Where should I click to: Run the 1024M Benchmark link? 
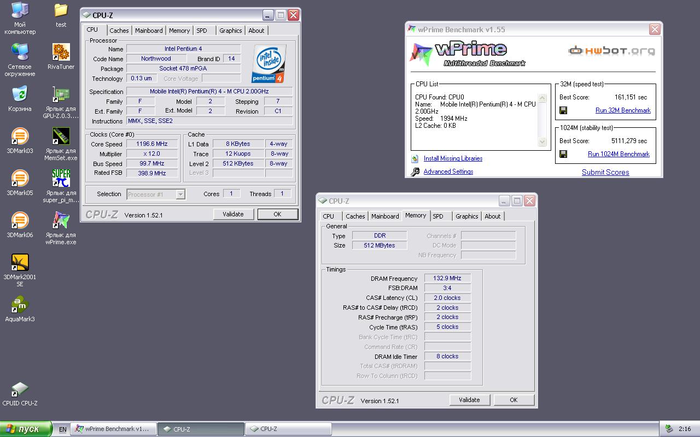[x=619, y=154]
